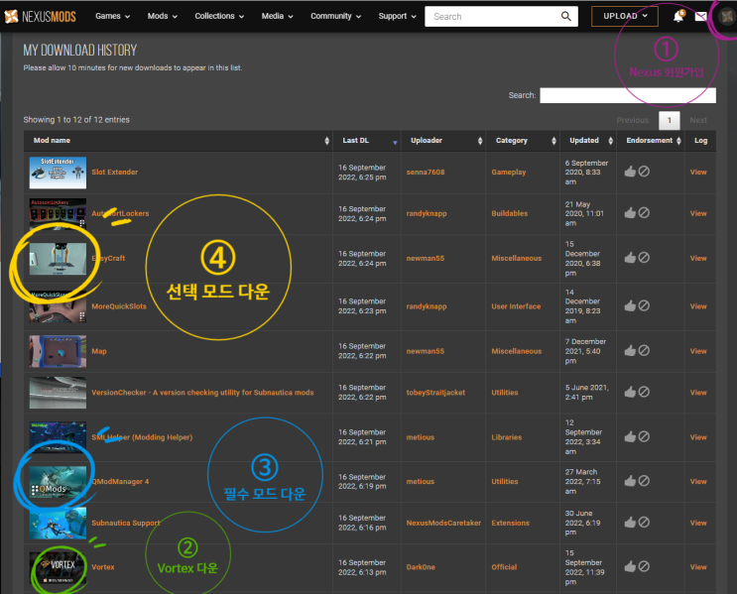Sort table by Mod name column
Viewport: 737px width, 594px height.
[x=179, y=141]
